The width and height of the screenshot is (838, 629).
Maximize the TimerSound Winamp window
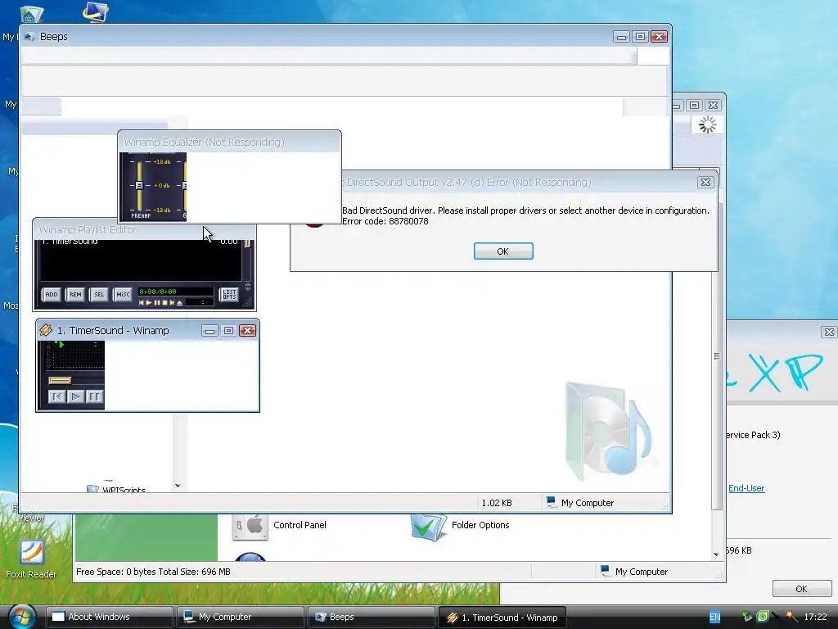(x=229, y=331)
